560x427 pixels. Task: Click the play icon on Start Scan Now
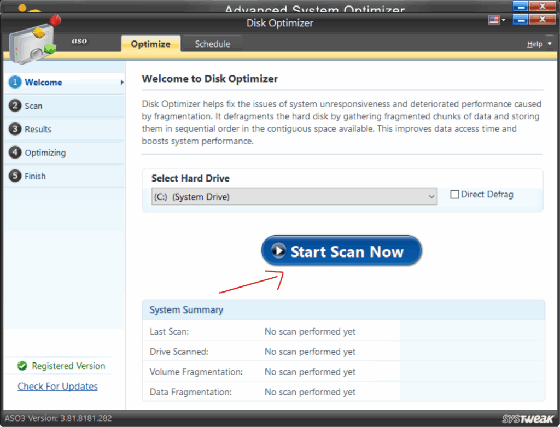click(x=278, y=250)
